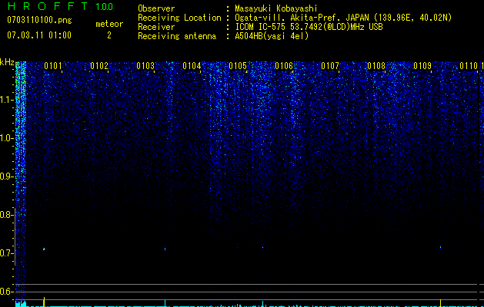Click the 0.6 frequency axis label
This screenshot has height=307, width=484.
6,292
